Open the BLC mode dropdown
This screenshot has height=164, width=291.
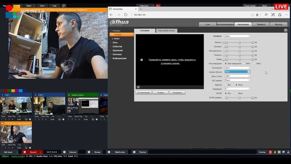(237, 80)
